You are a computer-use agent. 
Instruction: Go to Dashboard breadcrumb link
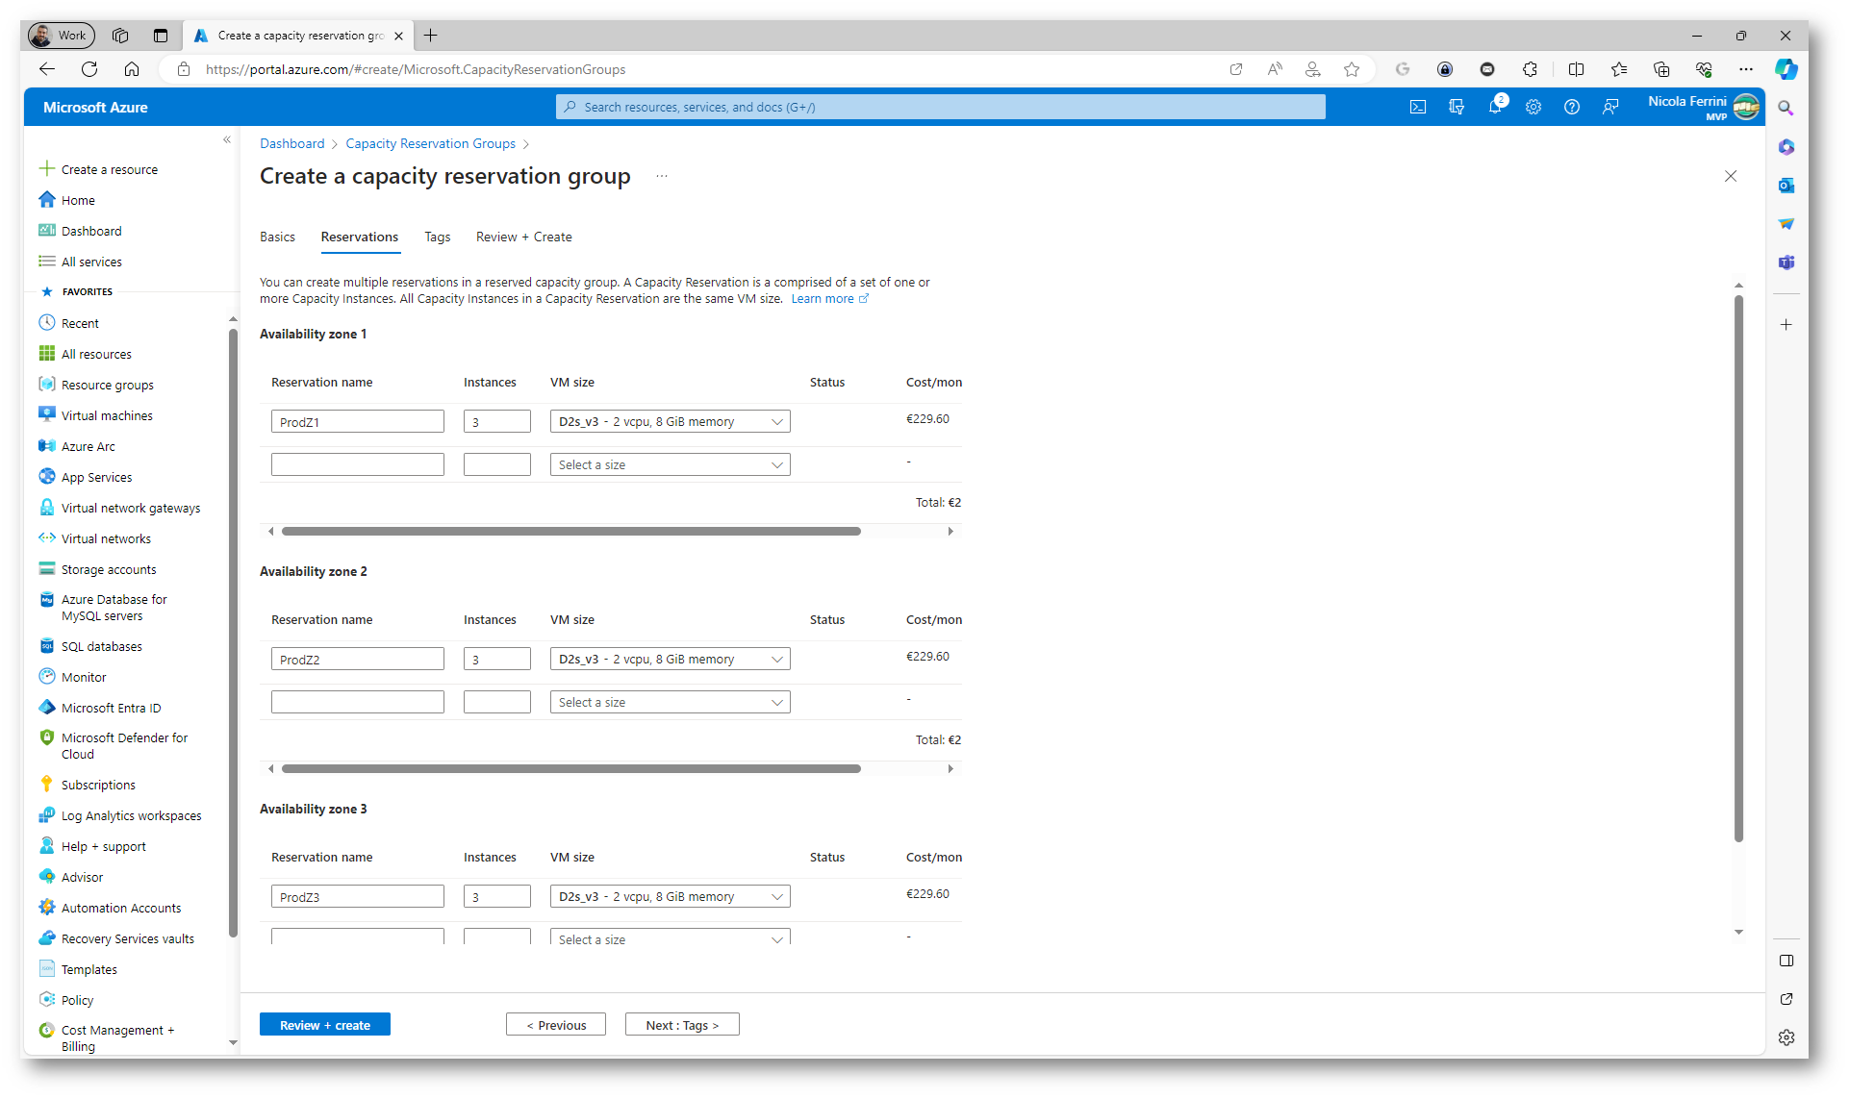click(x=291, y=143)
